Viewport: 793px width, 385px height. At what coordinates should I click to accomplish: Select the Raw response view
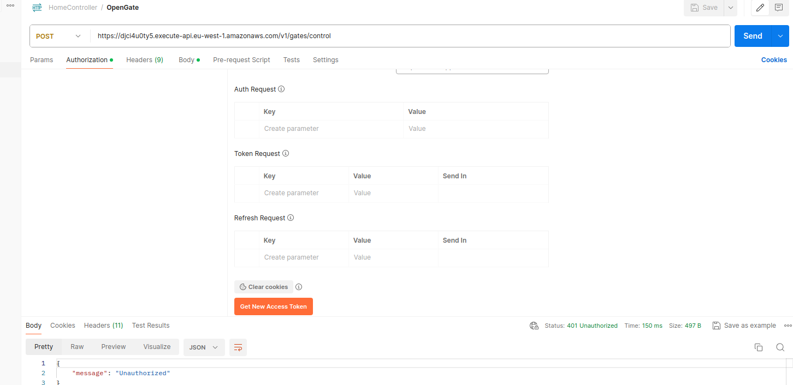pyautogui.click(x=77, y=347)
